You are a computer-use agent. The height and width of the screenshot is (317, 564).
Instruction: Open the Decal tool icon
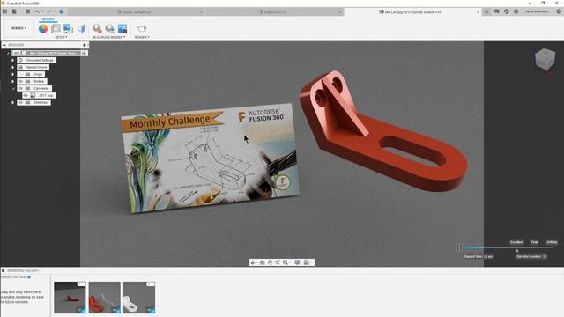[x=68, y=29]
